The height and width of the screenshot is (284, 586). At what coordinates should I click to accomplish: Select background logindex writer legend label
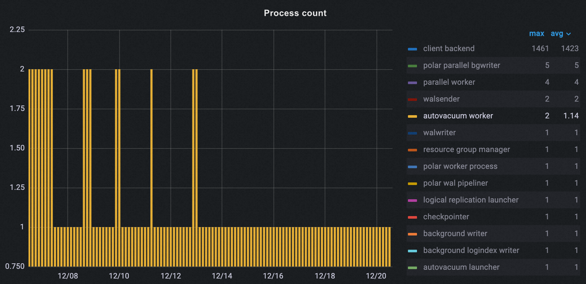click(471, 250)
